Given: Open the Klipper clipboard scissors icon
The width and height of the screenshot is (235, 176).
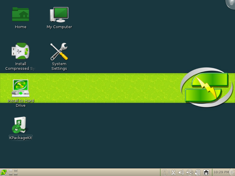Looking at the screenshot, I should pyautogui.click(x=173, y=172).
